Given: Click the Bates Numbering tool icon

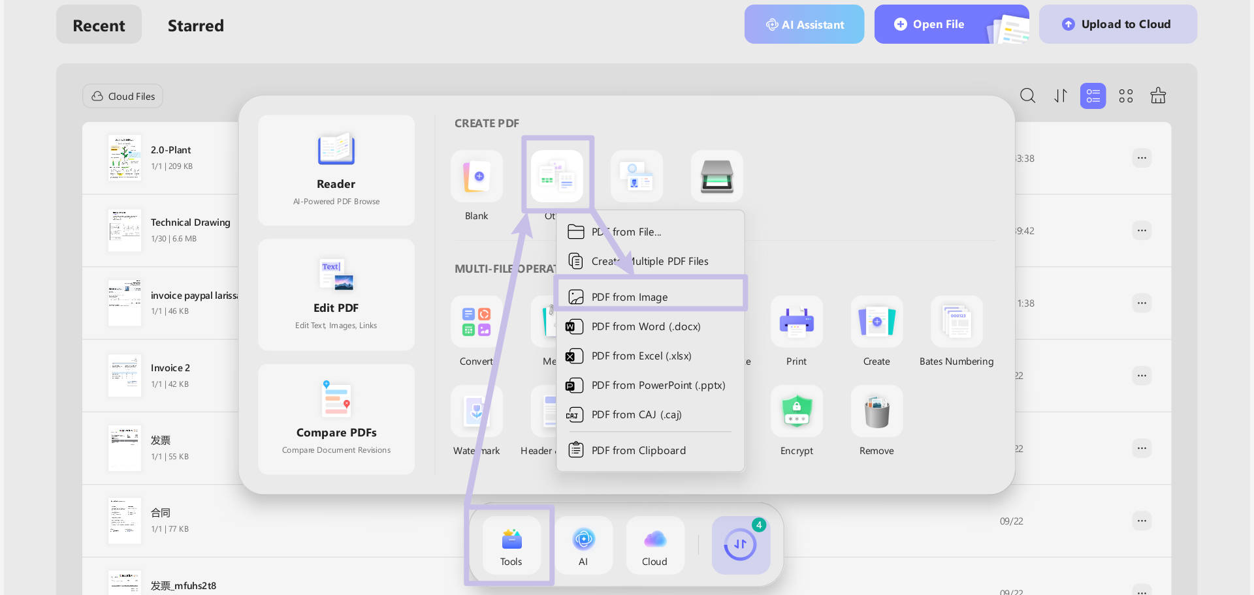Looking at the screenshot, I should (x=956, y=321).
